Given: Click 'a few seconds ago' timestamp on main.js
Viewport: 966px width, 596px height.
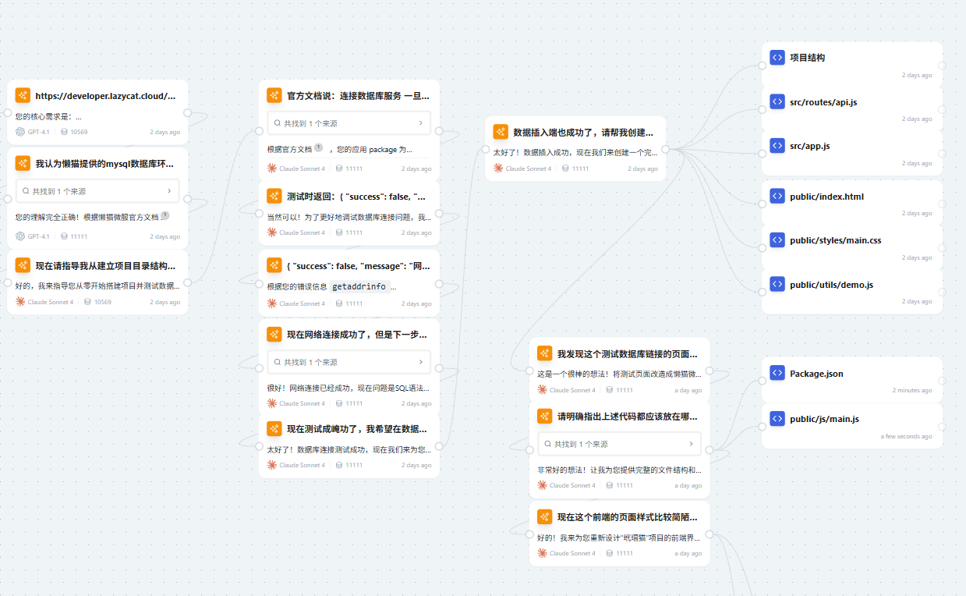Looking at the screenshot, I should tap(906, 436).
